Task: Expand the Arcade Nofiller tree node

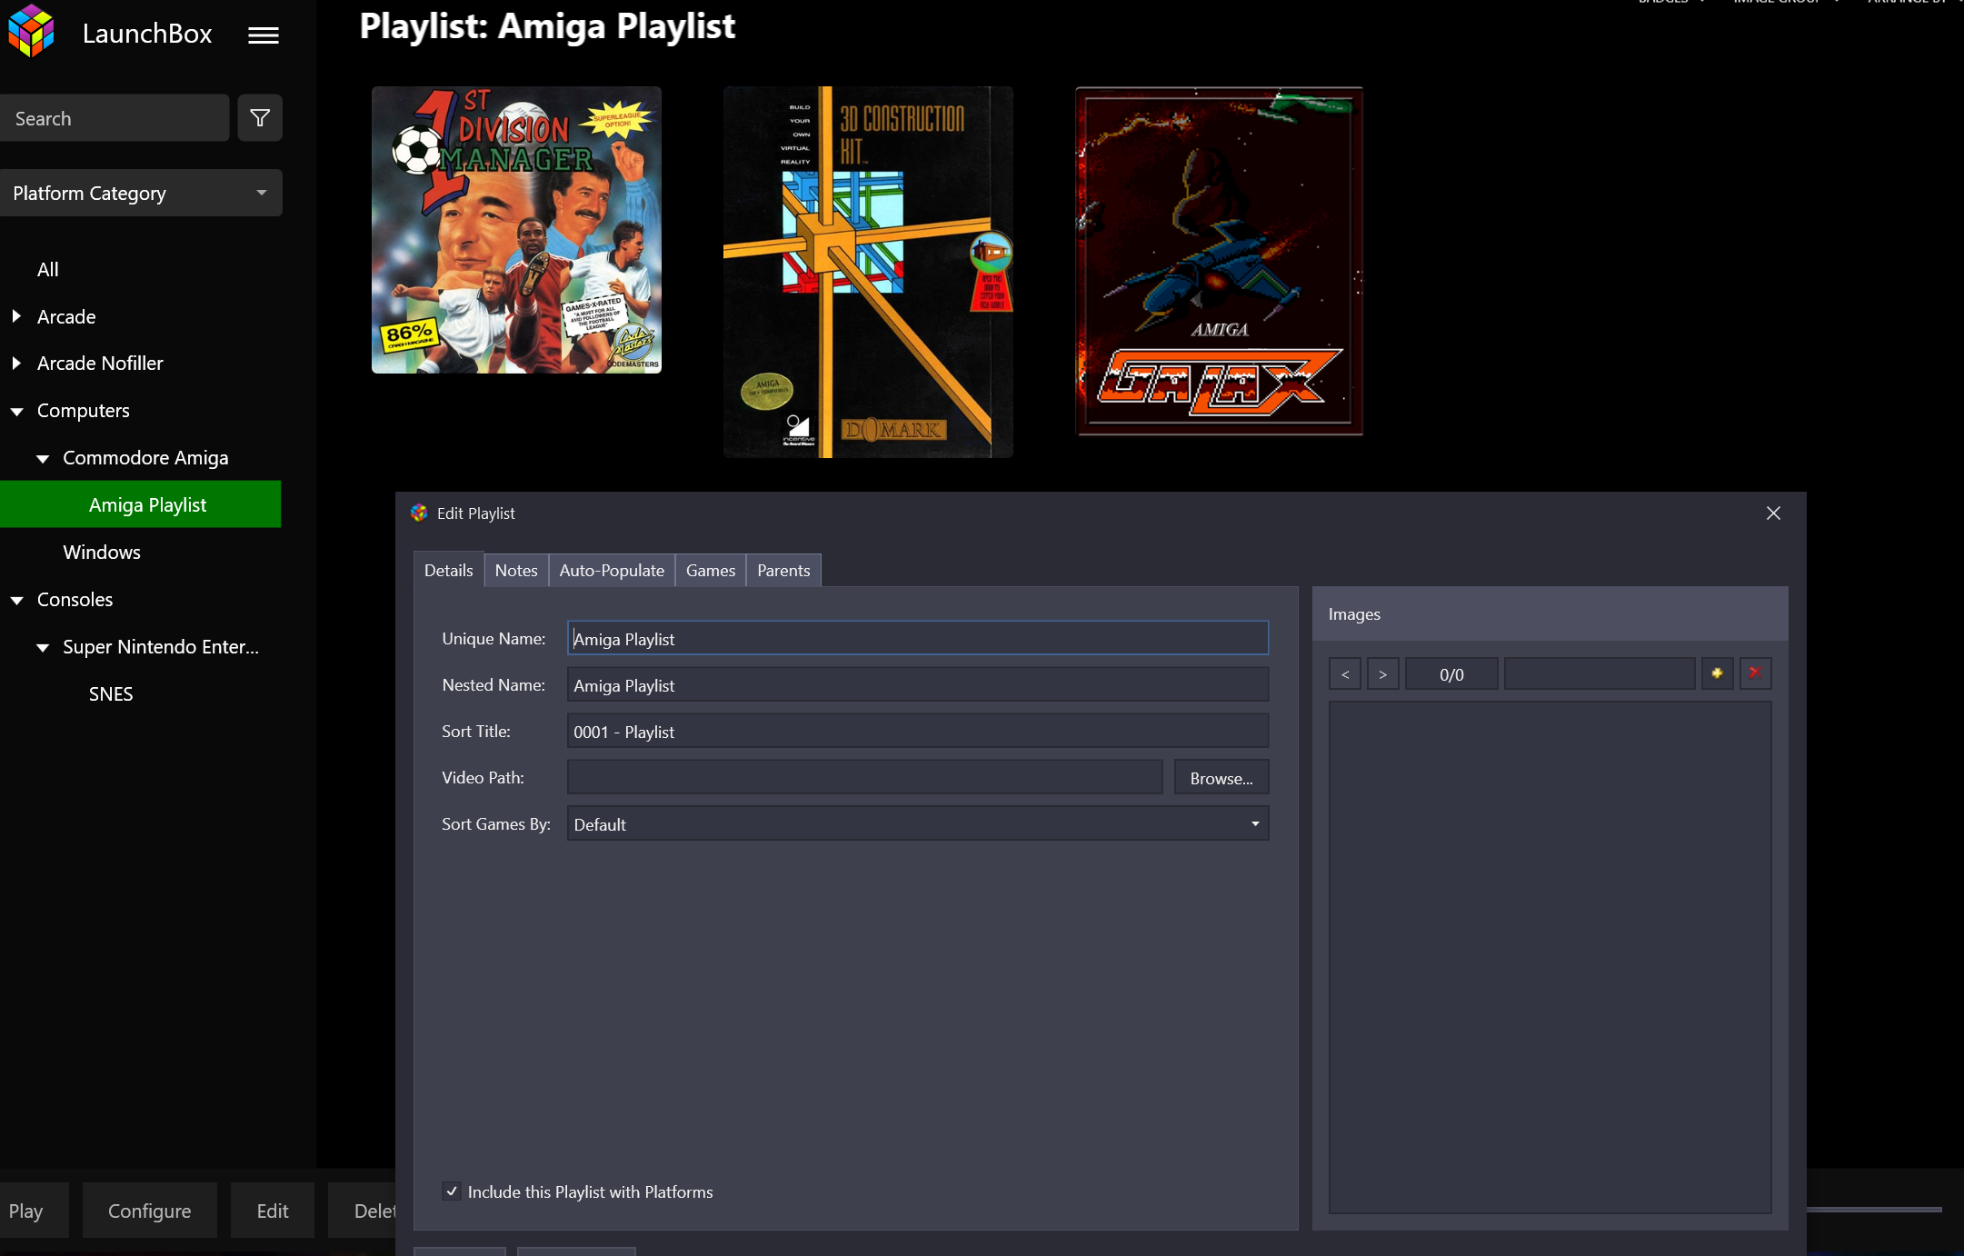Action: (16, 364)
